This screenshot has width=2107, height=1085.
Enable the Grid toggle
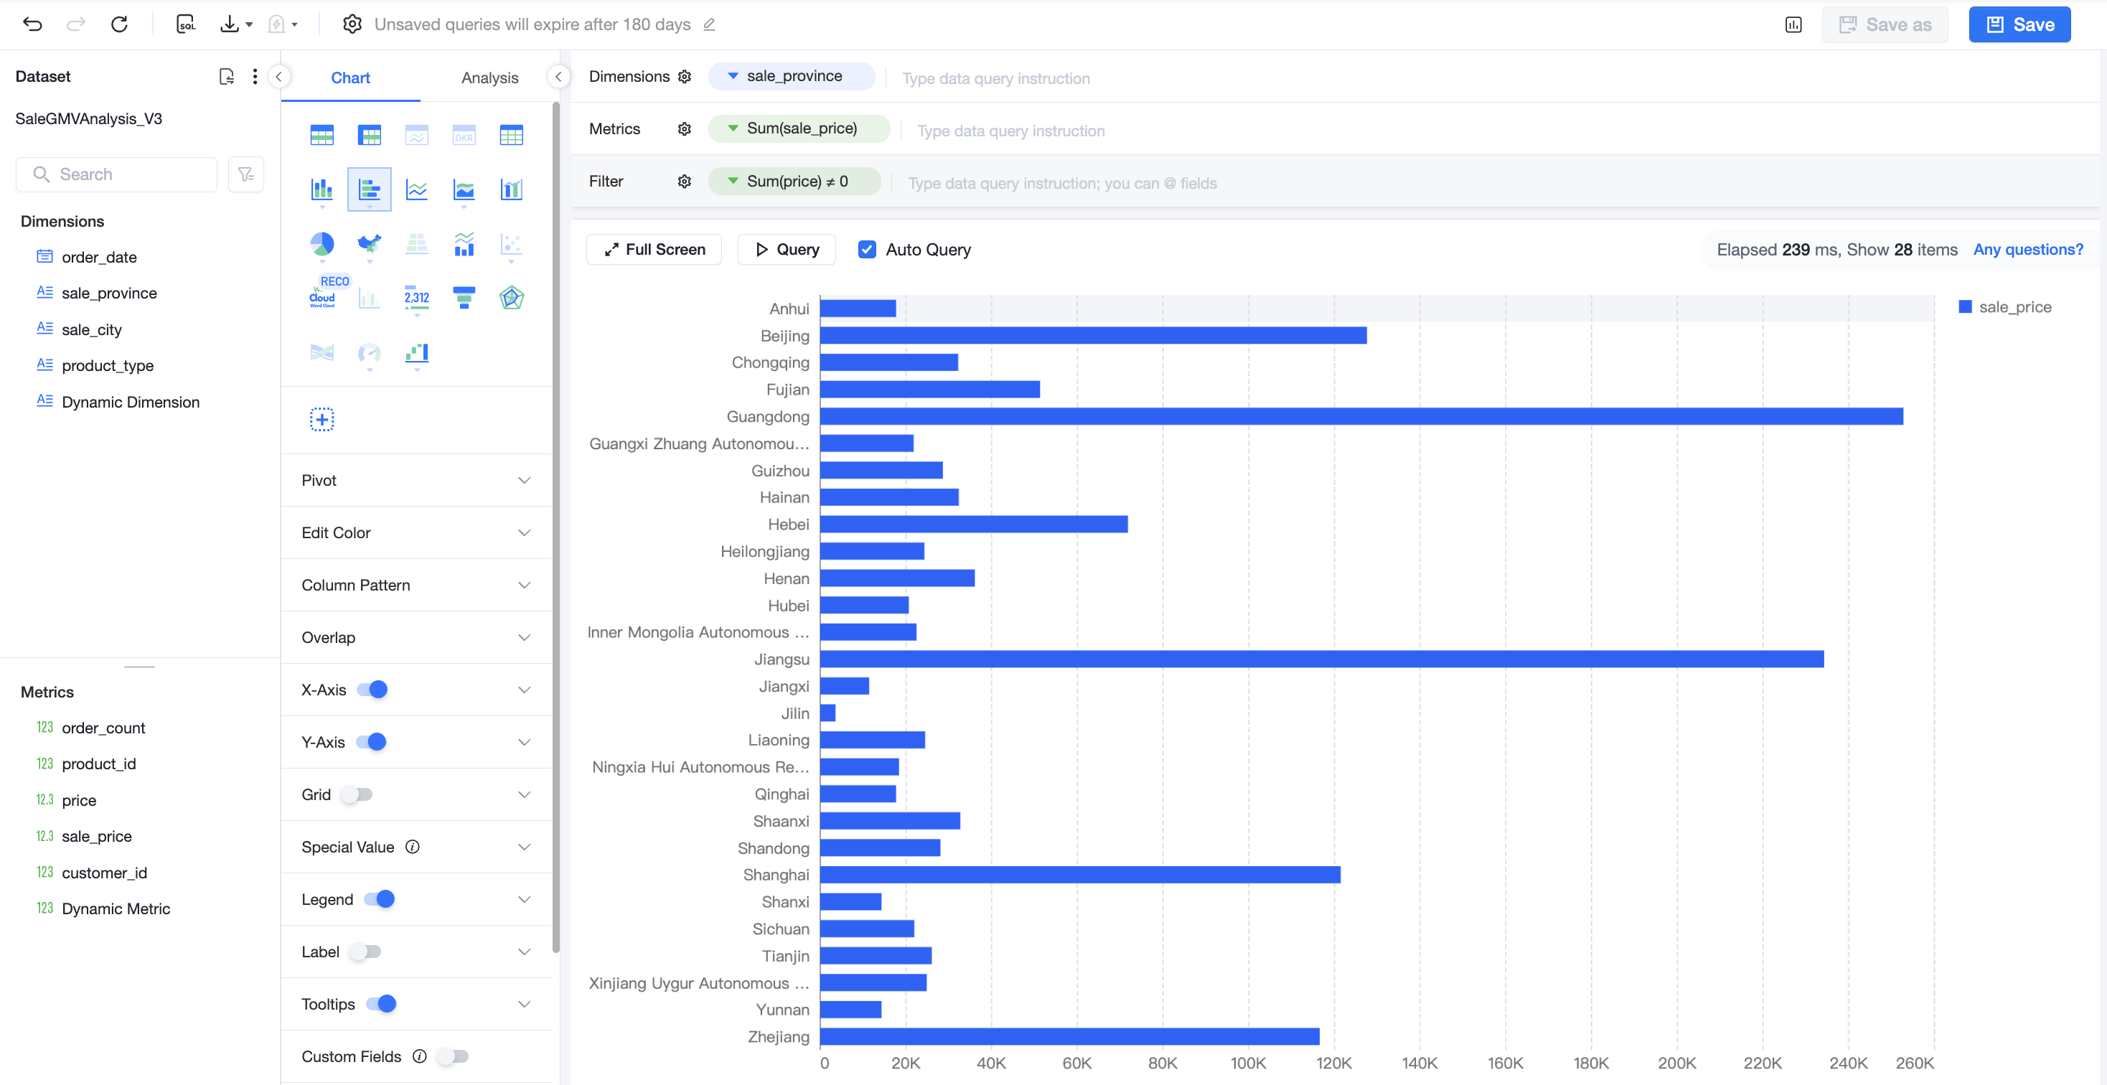pyautogui.click(x=357, y=794)
